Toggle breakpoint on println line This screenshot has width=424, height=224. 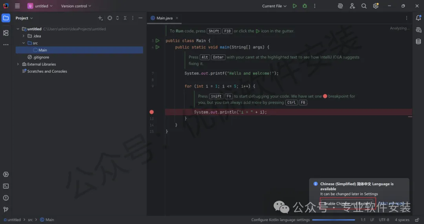(152, 112)
